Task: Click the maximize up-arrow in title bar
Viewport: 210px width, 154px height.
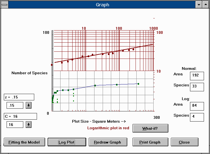Action: pos(205,5)
